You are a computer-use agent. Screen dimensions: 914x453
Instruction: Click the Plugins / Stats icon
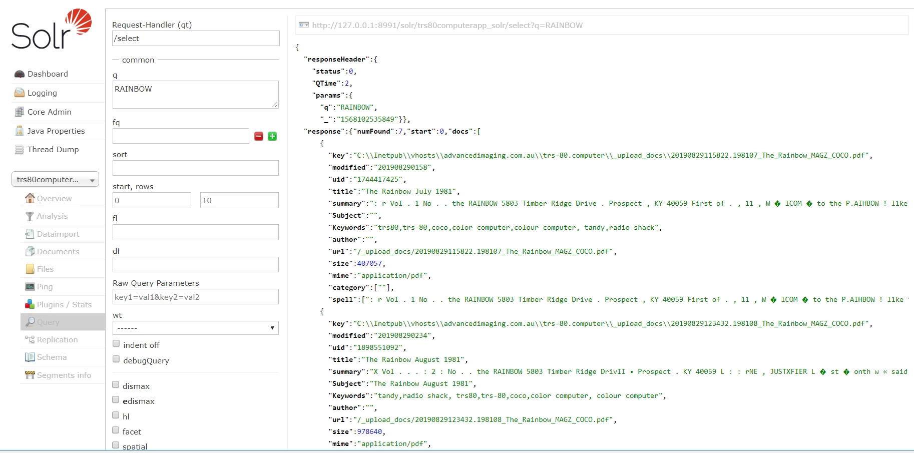[30, 304]
